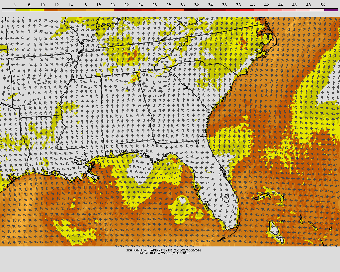Click the "3KM NAM 10-m WIND (KTS)" title line
The image size is (340, 272).
[164, 250]
